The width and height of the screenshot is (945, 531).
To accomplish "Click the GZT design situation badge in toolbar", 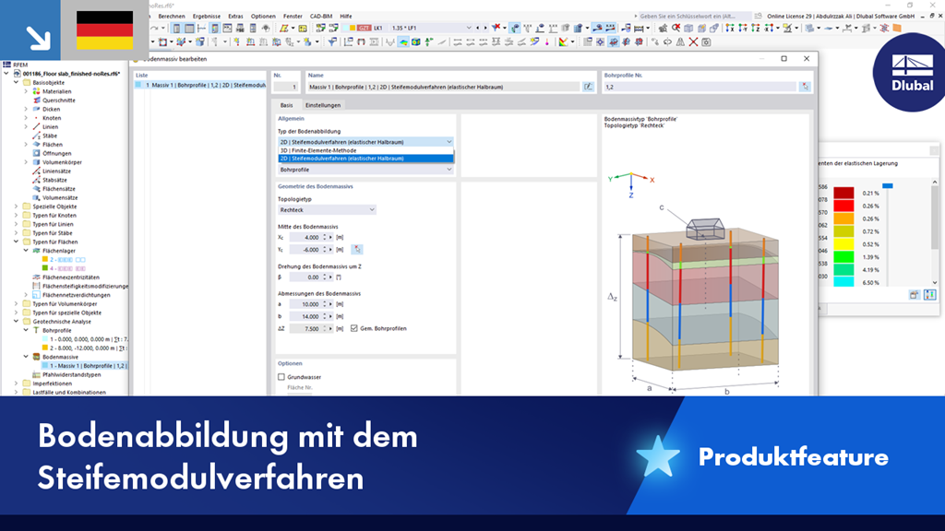I will point(364,29).
